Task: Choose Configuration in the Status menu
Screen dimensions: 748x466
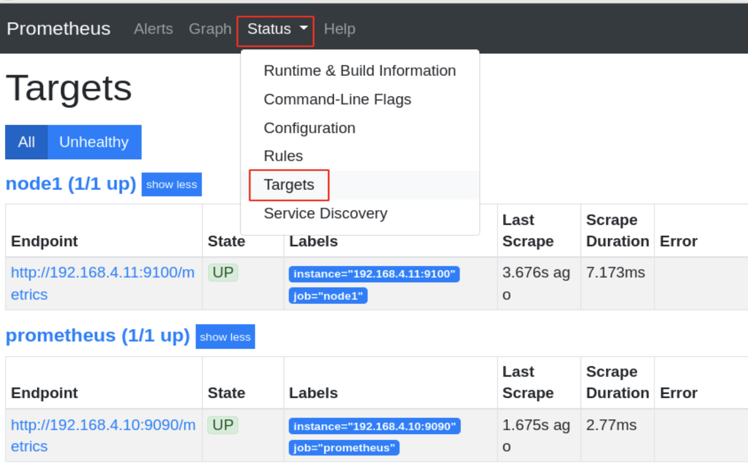Action: coord(360,128)
